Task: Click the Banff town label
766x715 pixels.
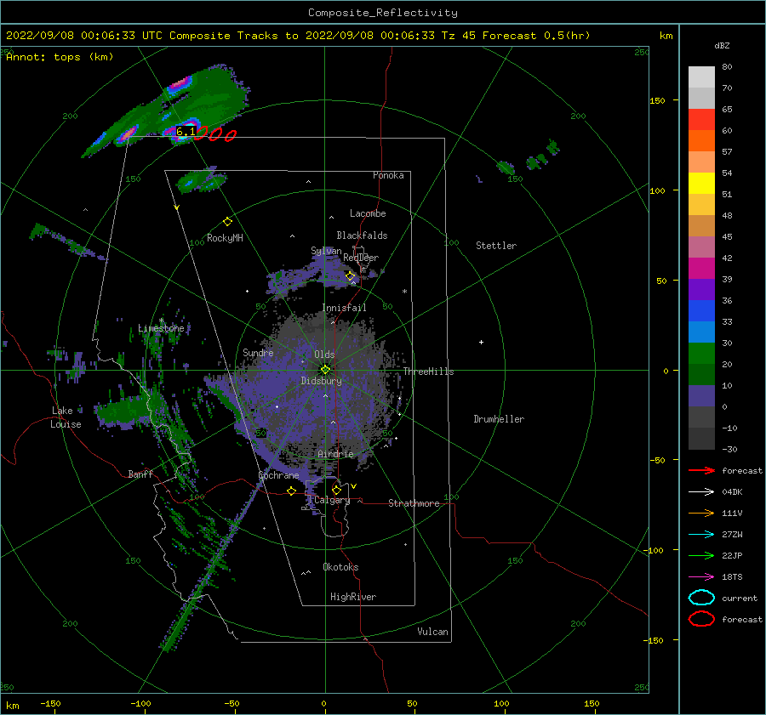Action: pos(140,474)
